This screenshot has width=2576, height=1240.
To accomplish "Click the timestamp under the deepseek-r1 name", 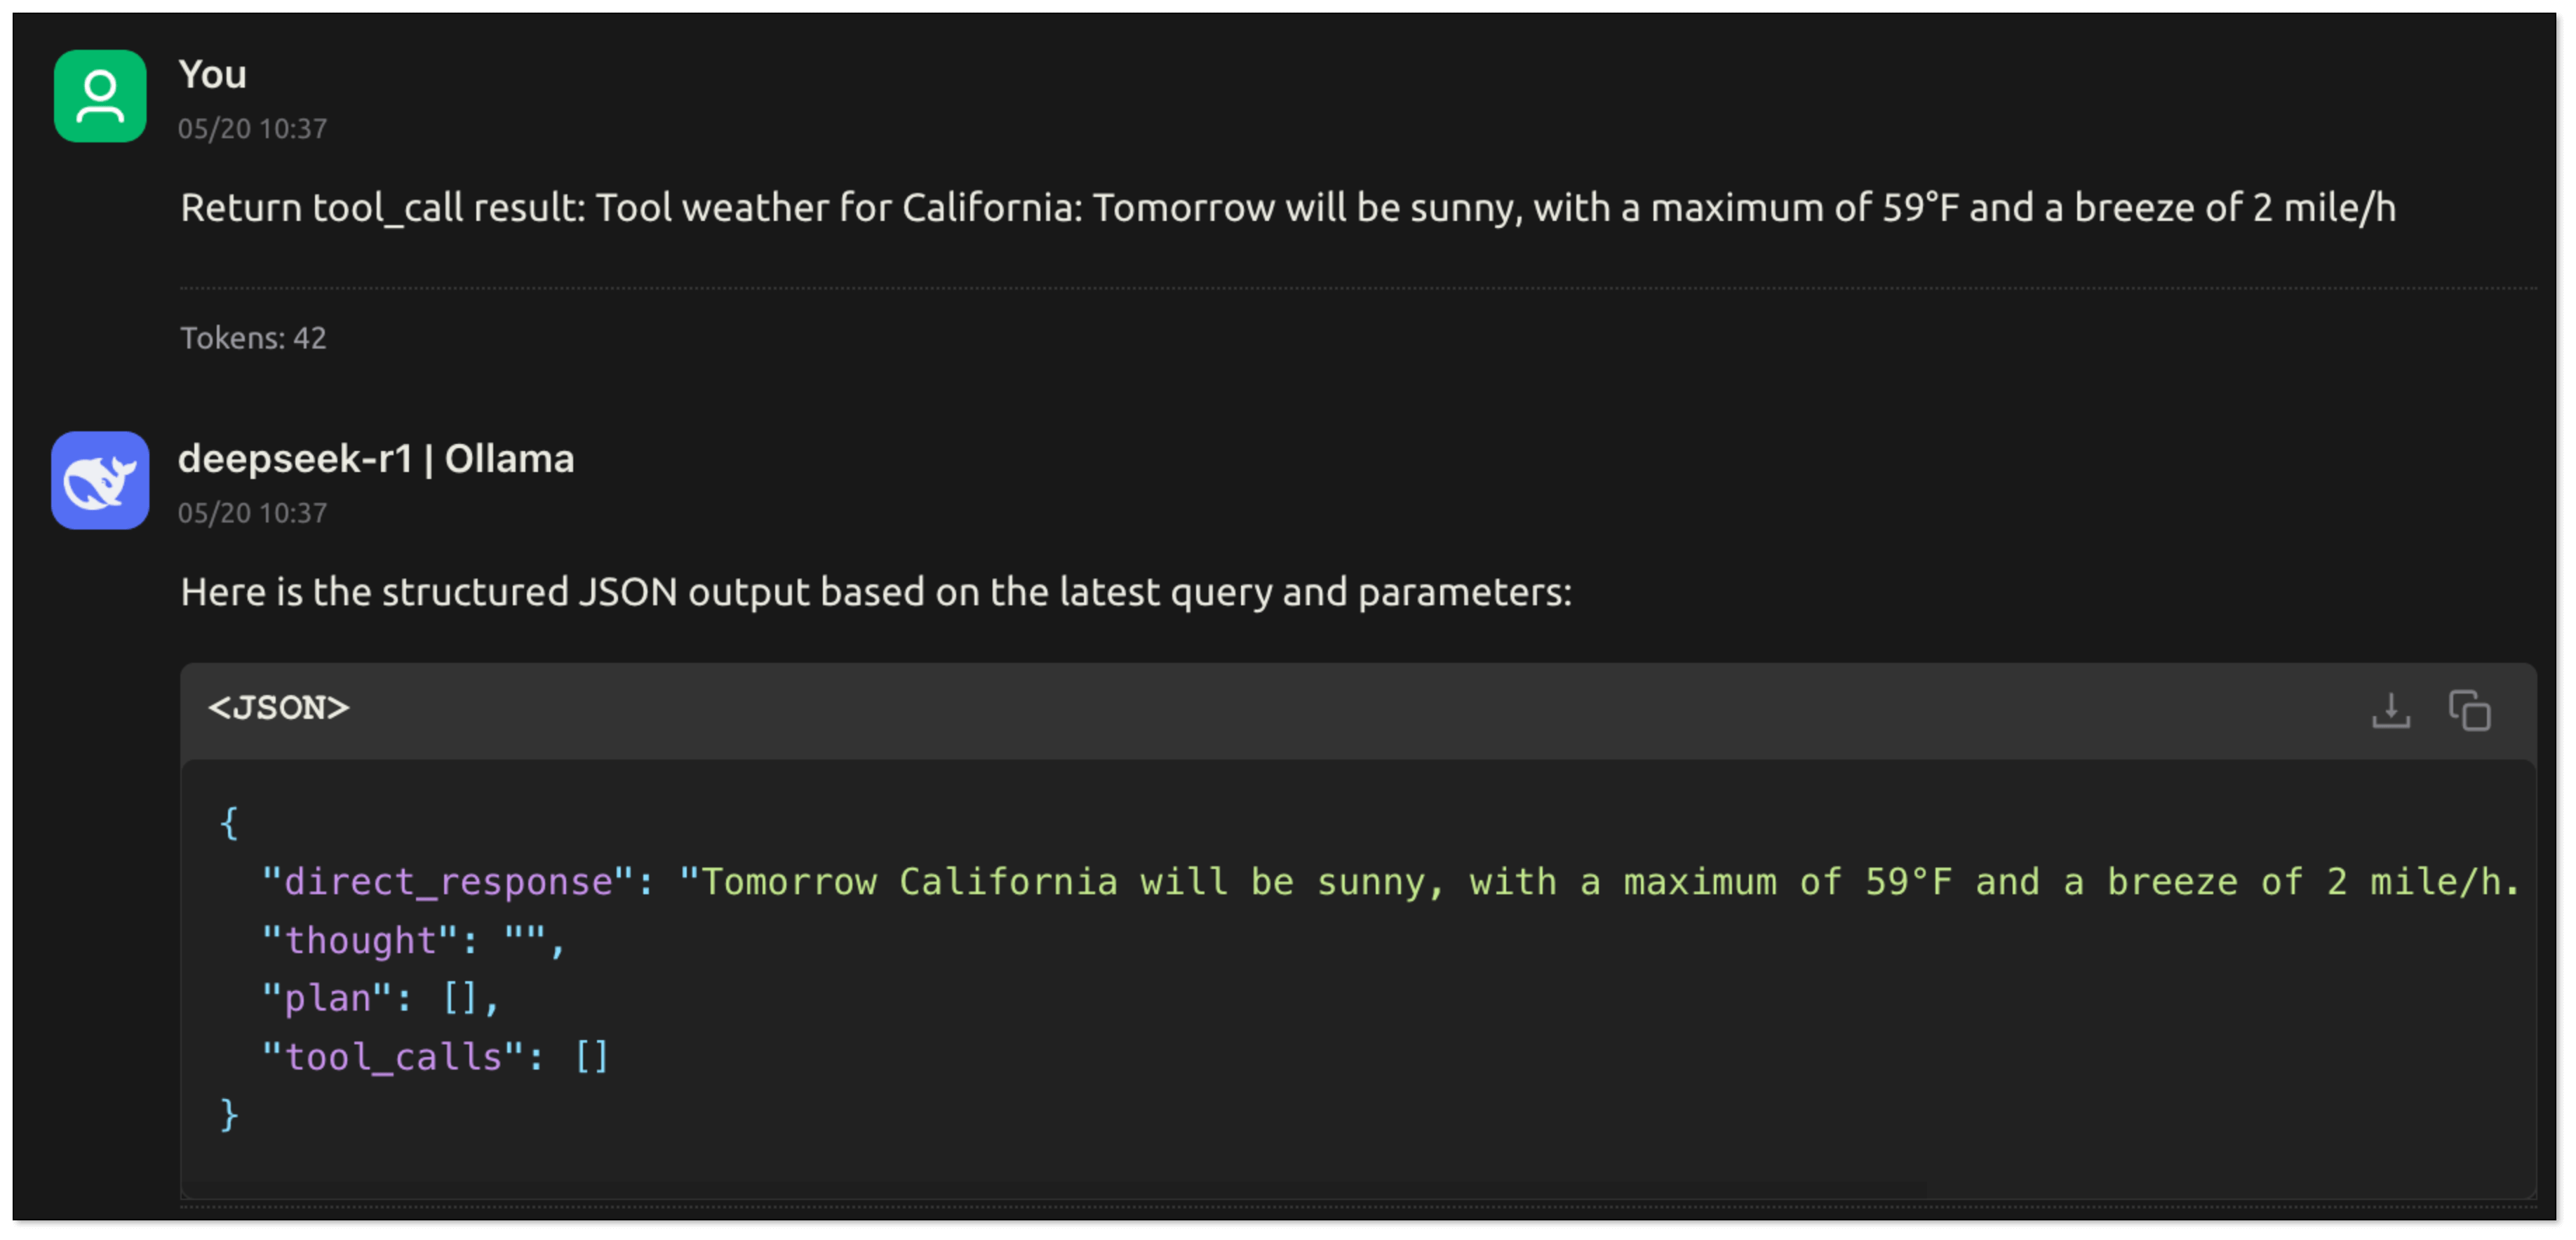I will pyautogui.click(x=252, y=512).
